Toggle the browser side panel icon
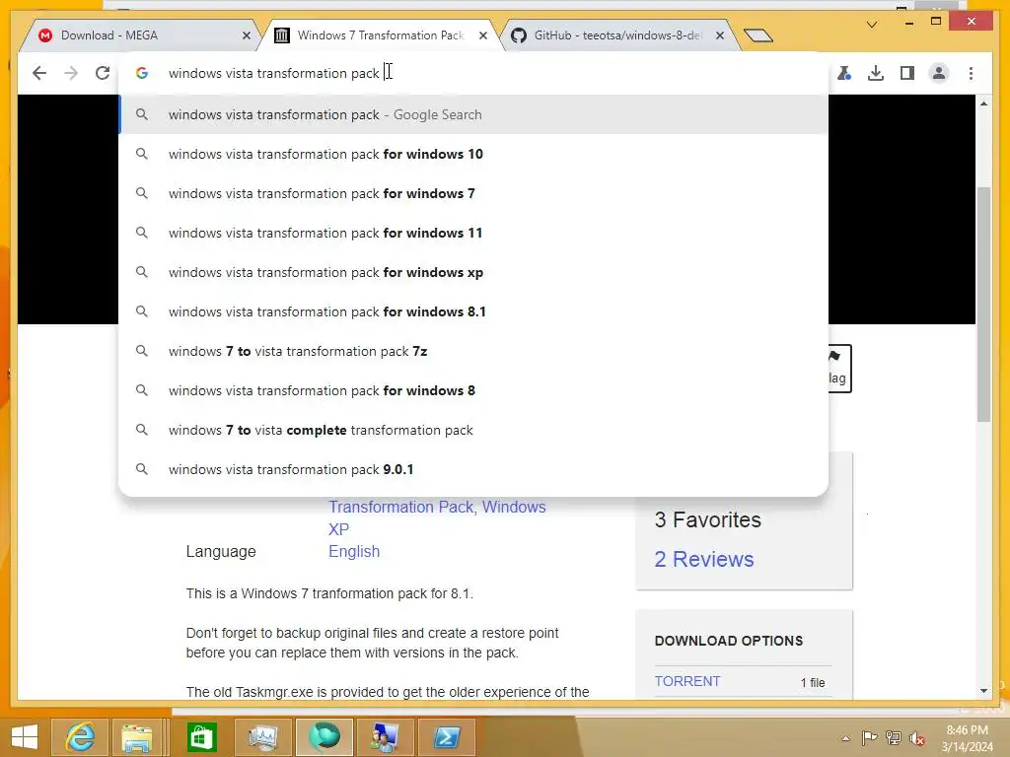 tap(907, 73)
